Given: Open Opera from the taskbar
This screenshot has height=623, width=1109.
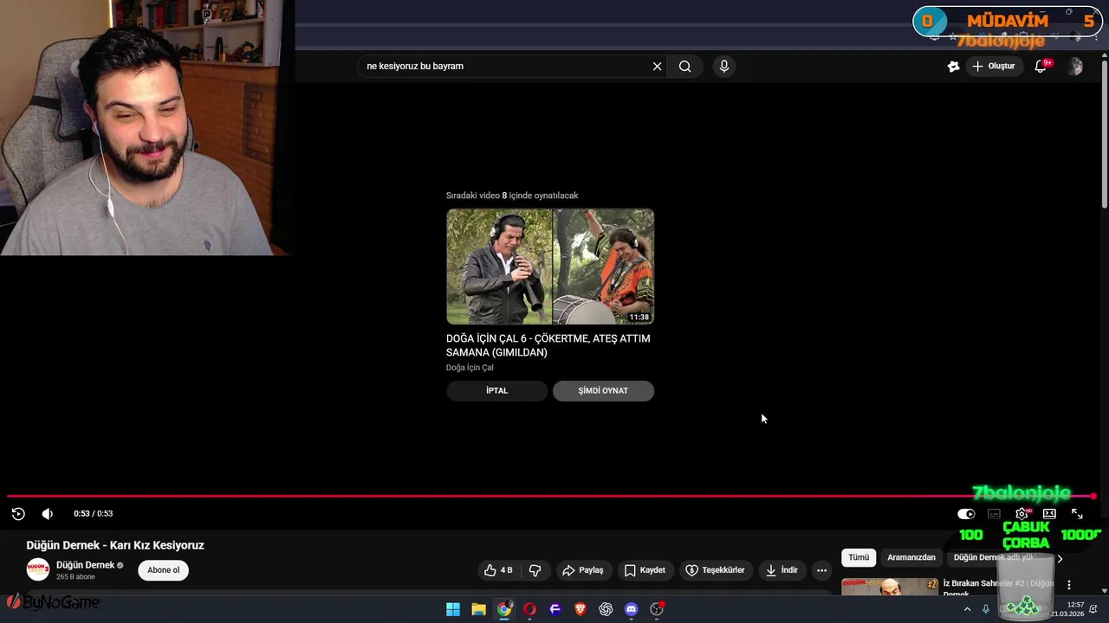Looking at the screenshot, I should pyautogui.click(x=529, y=609).
